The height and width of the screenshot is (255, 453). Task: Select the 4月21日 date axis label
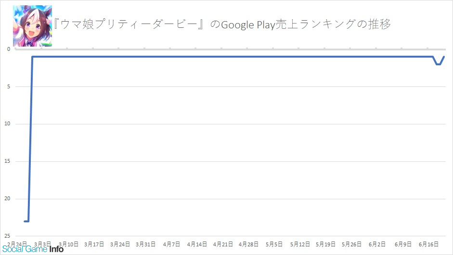[223, 244]
